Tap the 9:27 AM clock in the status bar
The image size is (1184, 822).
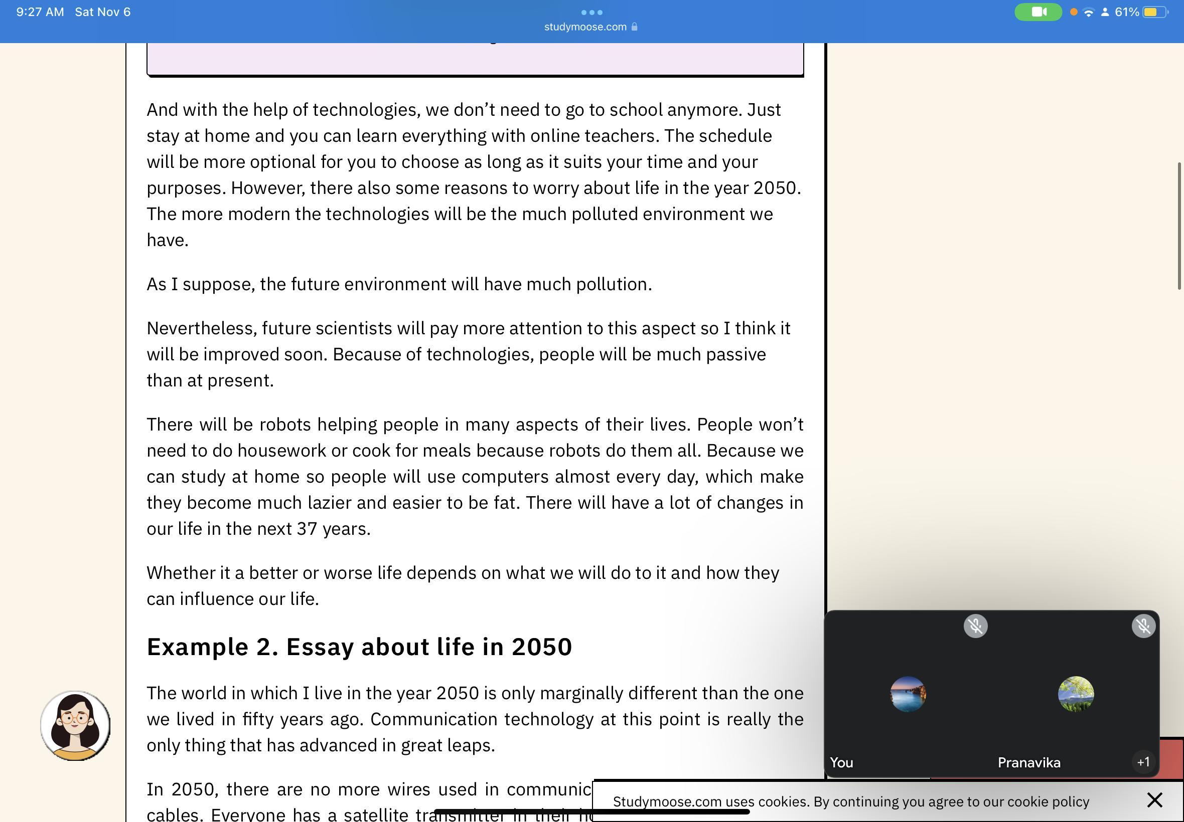pyautogui.click(x=40, y=12)
